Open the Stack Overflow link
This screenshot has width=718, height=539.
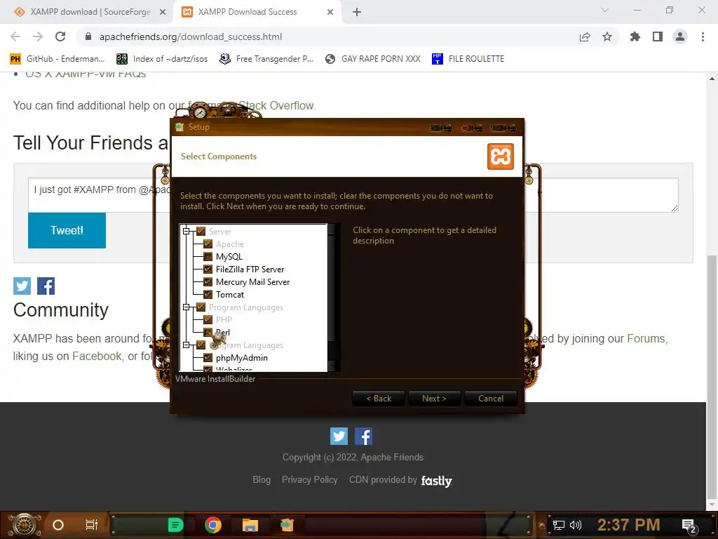click(276, 105)
